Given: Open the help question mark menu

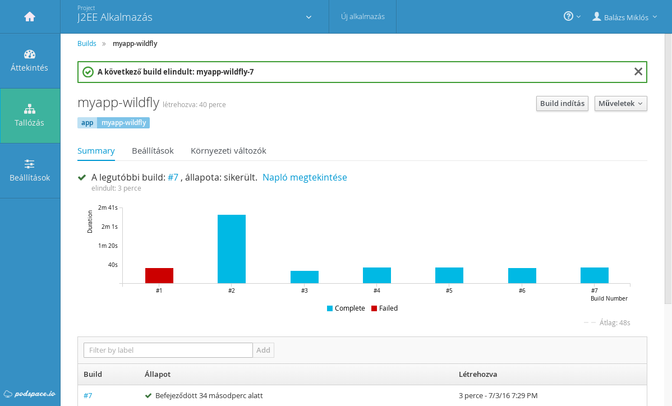Looking at the screenshot, I should coord(572,16).
